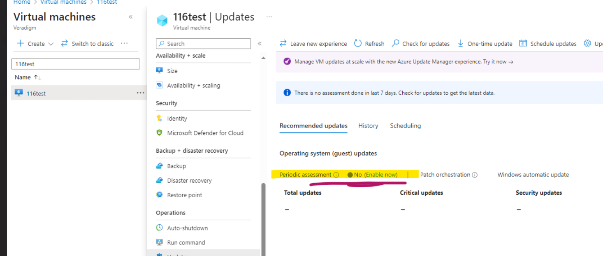Screen dimensions: 603x256
Task: Click the info icon in the assessment notice
Action: click(287, 93)
